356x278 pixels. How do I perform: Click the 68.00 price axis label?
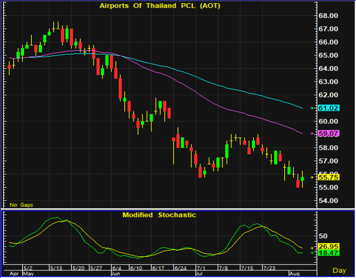point(328,16)
